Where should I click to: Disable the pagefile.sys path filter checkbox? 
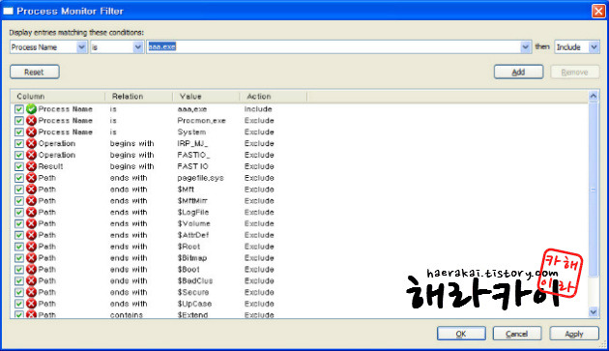(x=19, y=178)
